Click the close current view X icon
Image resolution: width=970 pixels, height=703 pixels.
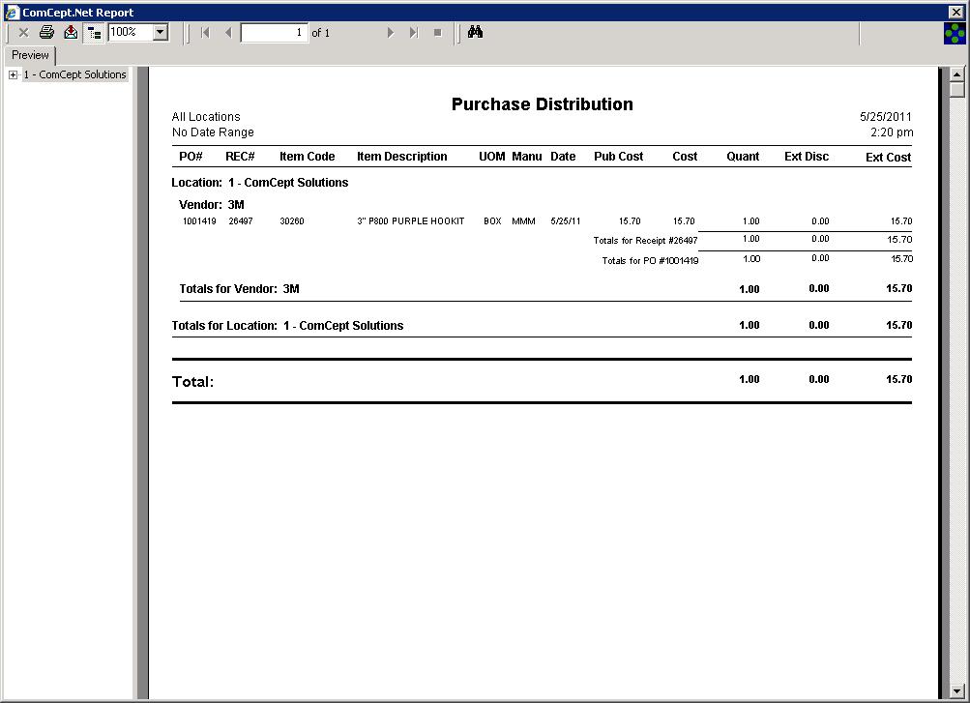(x=23, y=32)
